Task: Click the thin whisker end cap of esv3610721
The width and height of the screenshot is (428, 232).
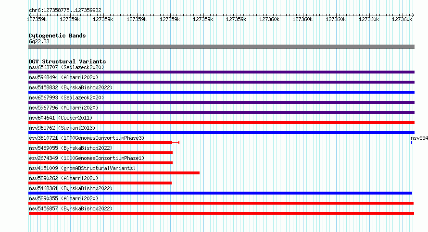Action: [x=179, y=143]
